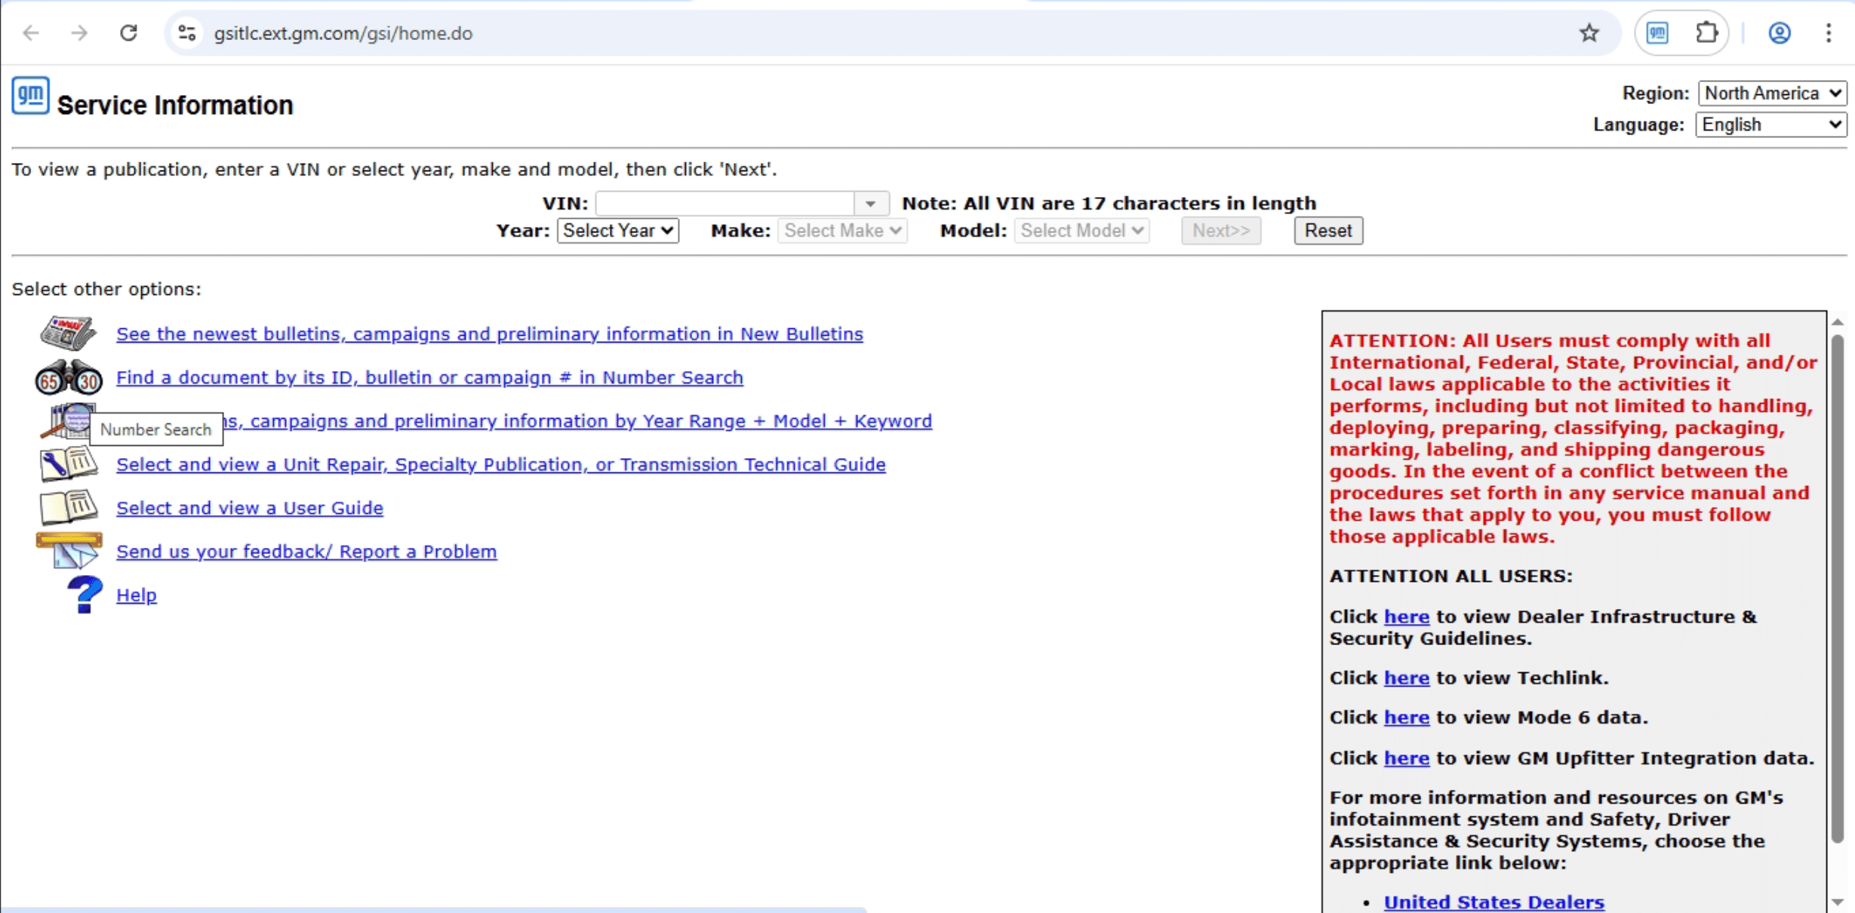This screenshot has height=913, width=1855.
Task: Open the Language dropdown
Action: click(x=1770, y=124)
